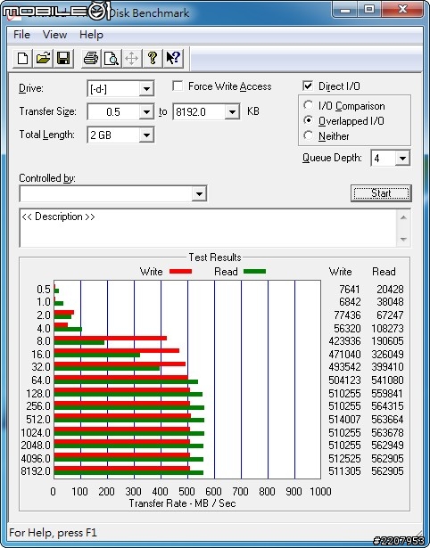Close the Disk Benchmark window
Image resolution: width=430 pixels, height=548 pixels.
click(402, 9)
